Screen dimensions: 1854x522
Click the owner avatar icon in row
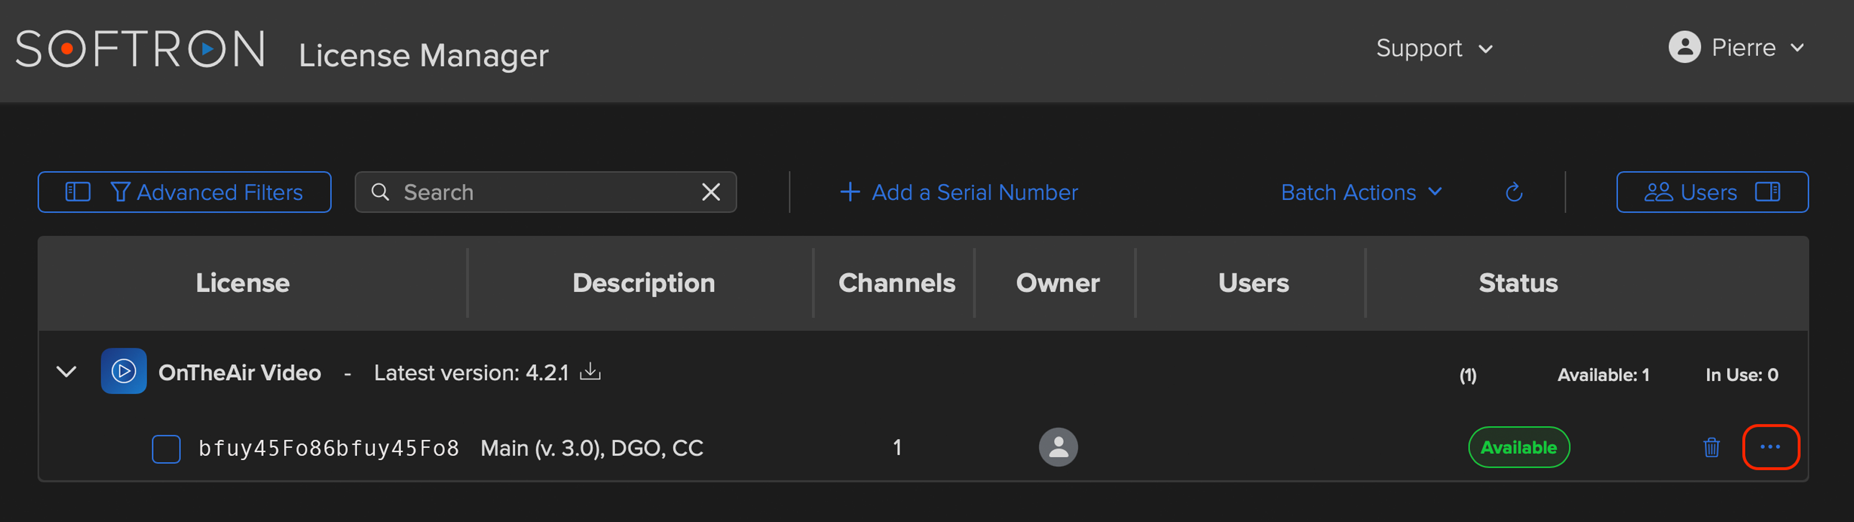point(1058,448)
